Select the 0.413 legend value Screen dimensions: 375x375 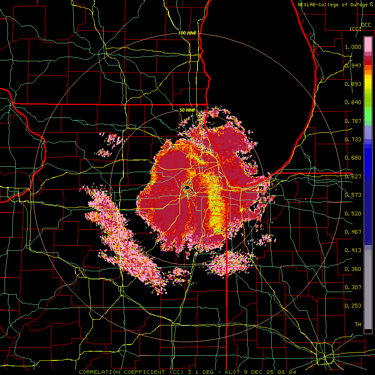[x=353, y=250]
